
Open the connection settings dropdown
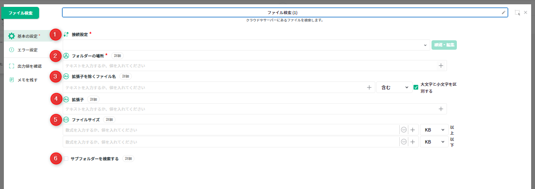[x=246, y=45]
